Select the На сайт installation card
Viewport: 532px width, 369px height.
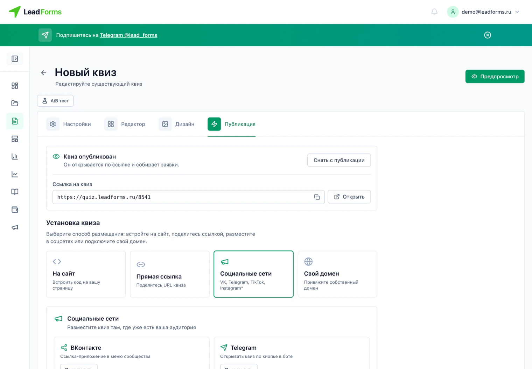[x=86, y=274]
